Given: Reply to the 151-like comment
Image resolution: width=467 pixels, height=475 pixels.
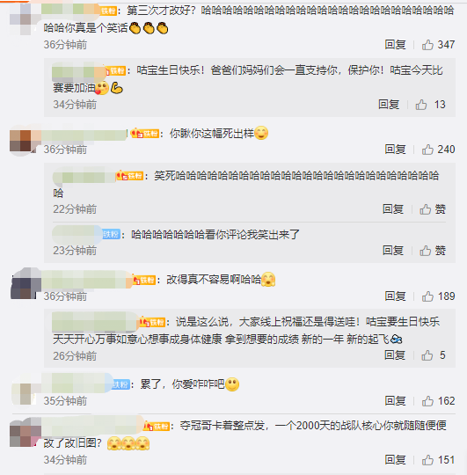Looking at the screenshot, I should [x=395, y=460].
